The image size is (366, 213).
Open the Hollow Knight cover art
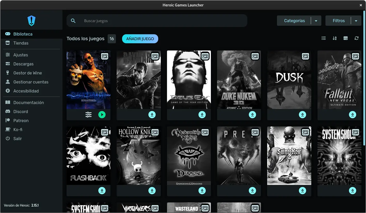pos(139,156)
